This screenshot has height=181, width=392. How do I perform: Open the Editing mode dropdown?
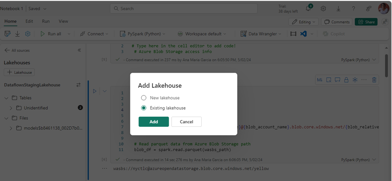(x=304, y=22)
